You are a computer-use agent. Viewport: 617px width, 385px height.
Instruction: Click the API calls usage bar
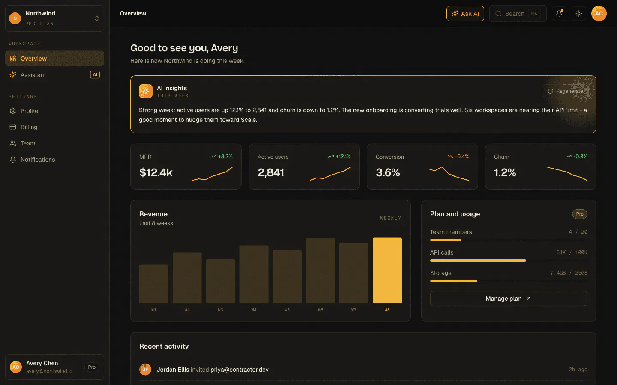pos(509,261)
